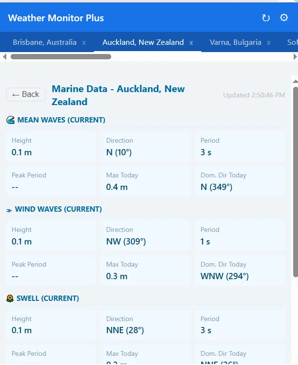Close the Varna, Bulgaria tab
The width and height of the screenshot is (298, 365).
(269, 42)
